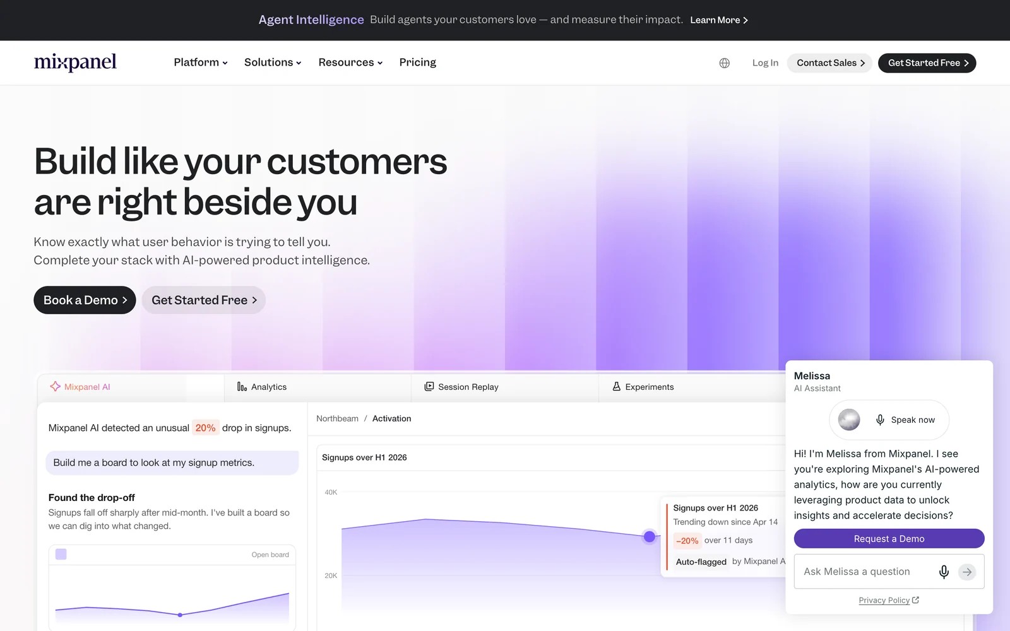
Task: Click Request a Demo button
Action: [x=889, y=539]
